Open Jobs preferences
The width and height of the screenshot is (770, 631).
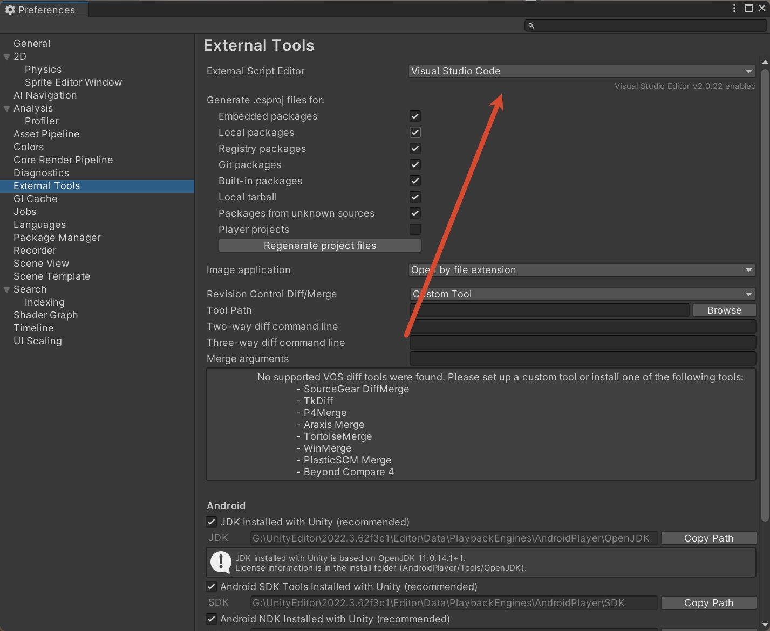point(25,212)
